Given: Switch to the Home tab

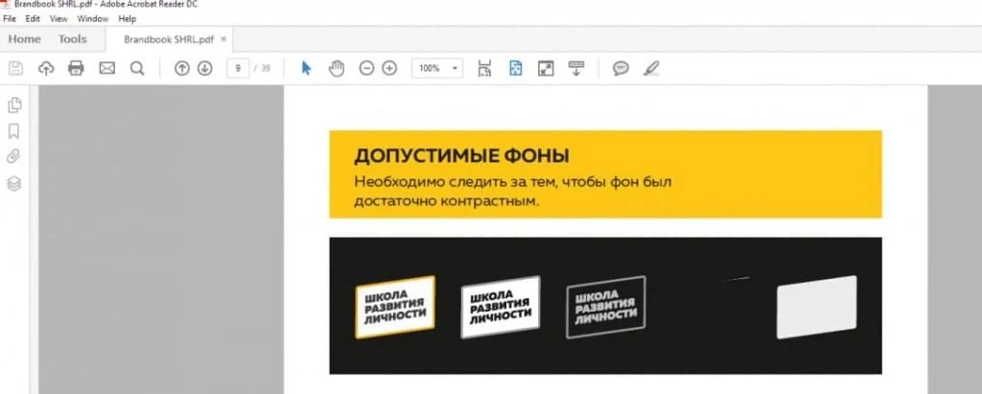Looking at the screenshot, I should coord(24,39).
